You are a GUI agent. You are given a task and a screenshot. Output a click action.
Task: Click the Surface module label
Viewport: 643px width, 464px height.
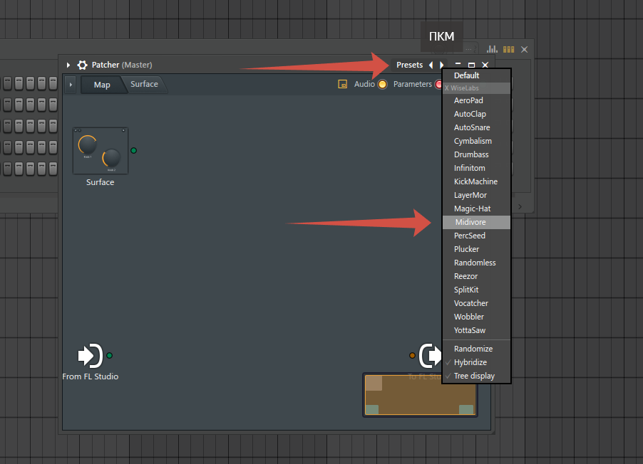click(x=100, y=182)
